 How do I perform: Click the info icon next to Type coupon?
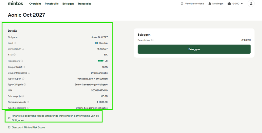pos(23,79)
